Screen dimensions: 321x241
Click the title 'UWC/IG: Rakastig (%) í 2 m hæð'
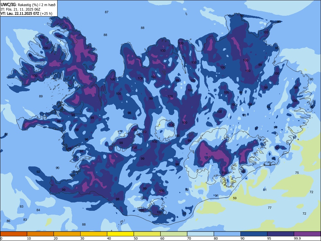pyautogui.click(x=28, y=4)
